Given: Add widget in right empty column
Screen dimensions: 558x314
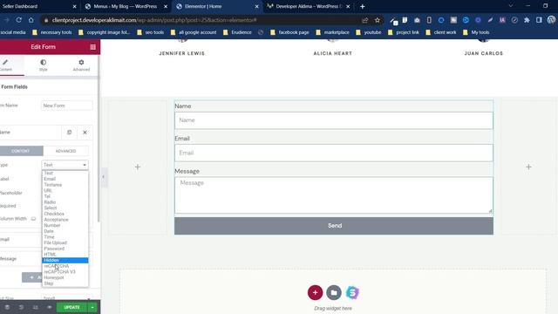Looking at the screenshot, I should pyautogui.click(x=528, y=167).
